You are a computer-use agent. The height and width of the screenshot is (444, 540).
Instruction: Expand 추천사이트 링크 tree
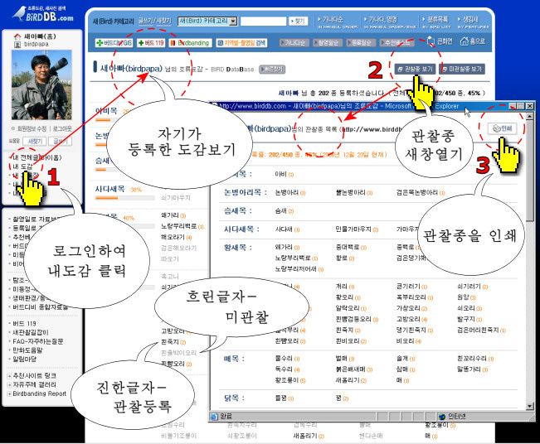tap(9, 376)
